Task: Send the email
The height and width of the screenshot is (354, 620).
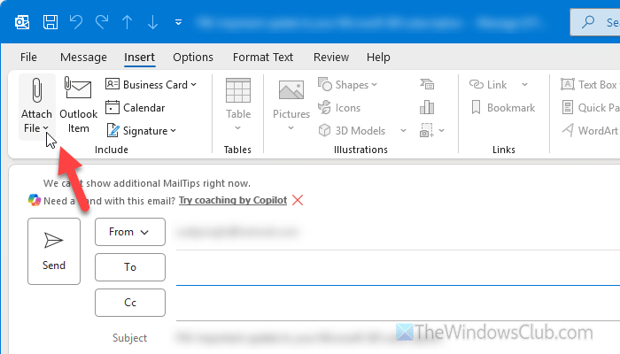Action: point(54,251)
